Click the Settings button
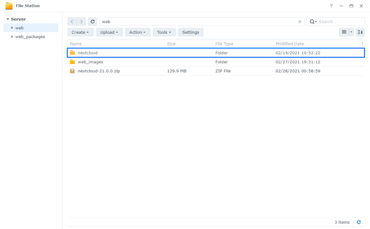370x229 pixels. 190,32
